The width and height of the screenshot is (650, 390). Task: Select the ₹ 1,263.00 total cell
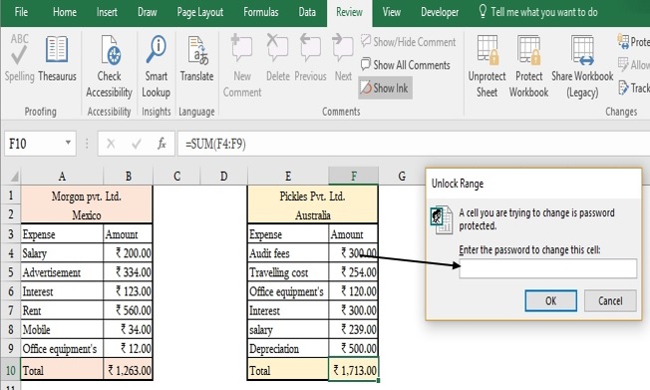tap(128, 370)
